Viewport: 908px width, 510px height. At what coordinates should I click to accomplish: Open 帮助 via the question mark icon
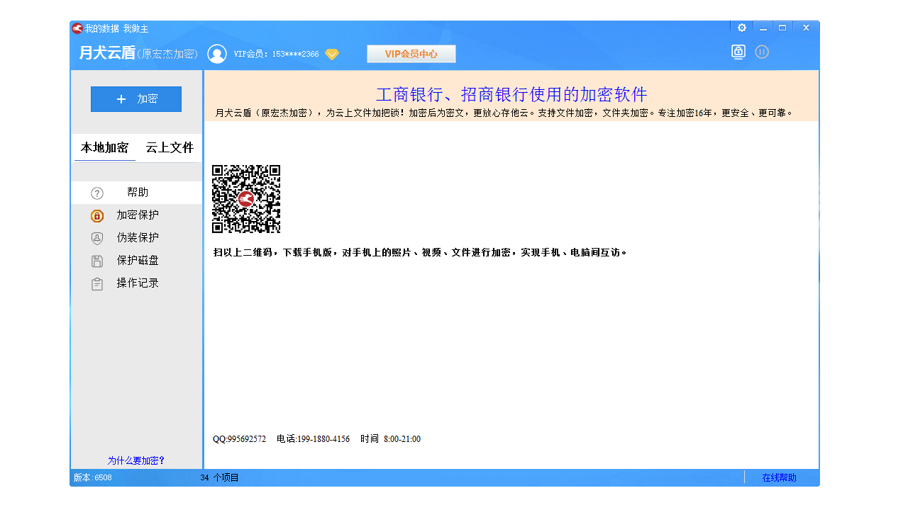[96, 192]
